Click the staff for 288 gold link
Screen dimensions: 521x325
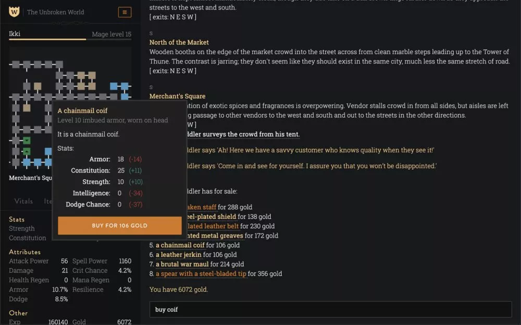pyautogui.click(x=201, y=207)
